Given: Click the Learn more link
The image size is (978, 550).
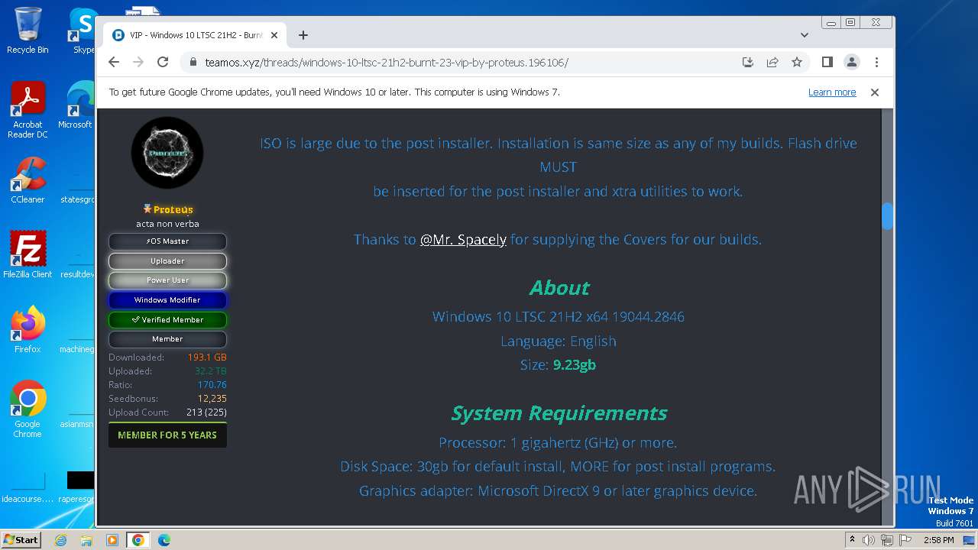Looking at the screenshot, I should (x=832, y=92).
